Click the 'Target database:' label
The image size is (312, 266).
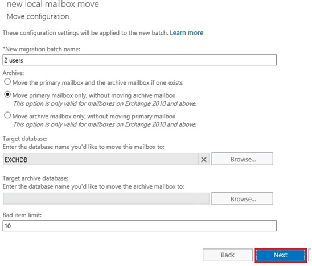(x=25, y=139)
